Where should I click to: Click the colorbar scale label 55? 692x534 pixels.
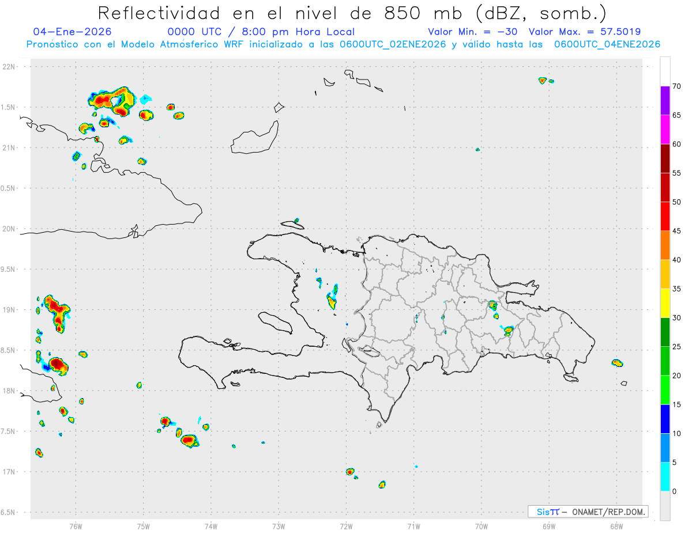coord(676,173)
